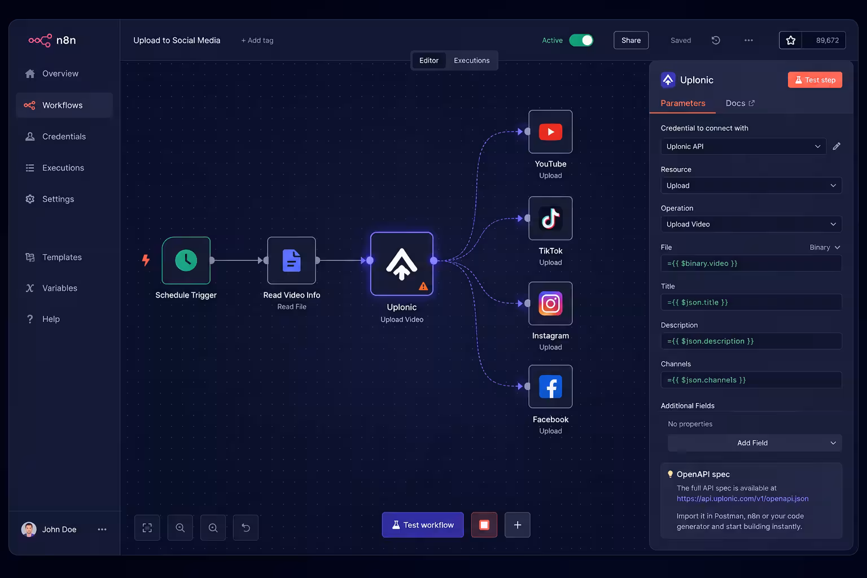Select the Schedule Trigger node
The width and height of the screenshot is (867, 578).
click(186, 260)
